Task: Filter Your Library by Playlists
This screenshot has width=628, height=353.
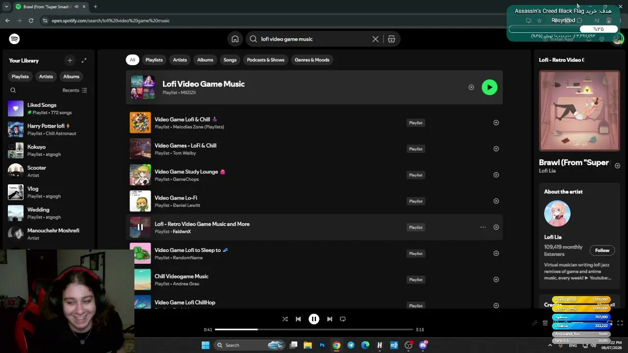Action: 20,76
